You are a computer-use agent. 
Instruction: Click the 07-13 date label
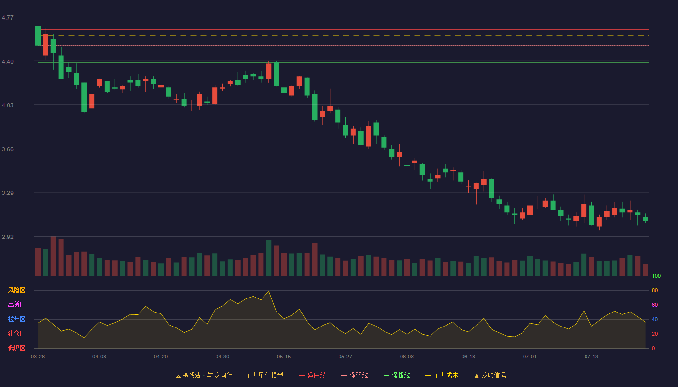coord(591,357)
